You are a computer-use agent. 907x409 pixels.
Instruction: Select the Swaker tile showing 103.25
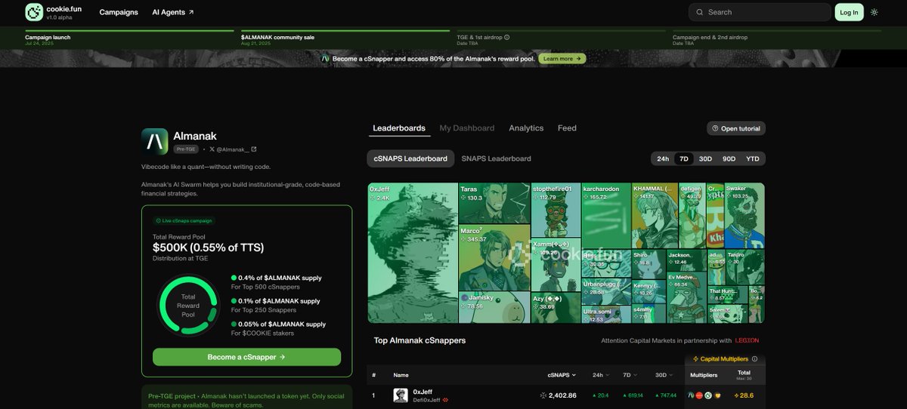744,215
